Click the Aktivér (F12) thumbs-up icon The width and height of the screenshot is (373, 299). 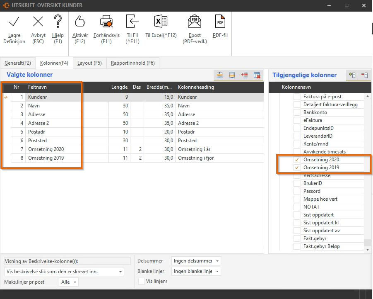click(x=79, y=22)
